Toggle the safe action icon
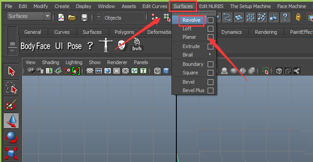 [134, 71]
